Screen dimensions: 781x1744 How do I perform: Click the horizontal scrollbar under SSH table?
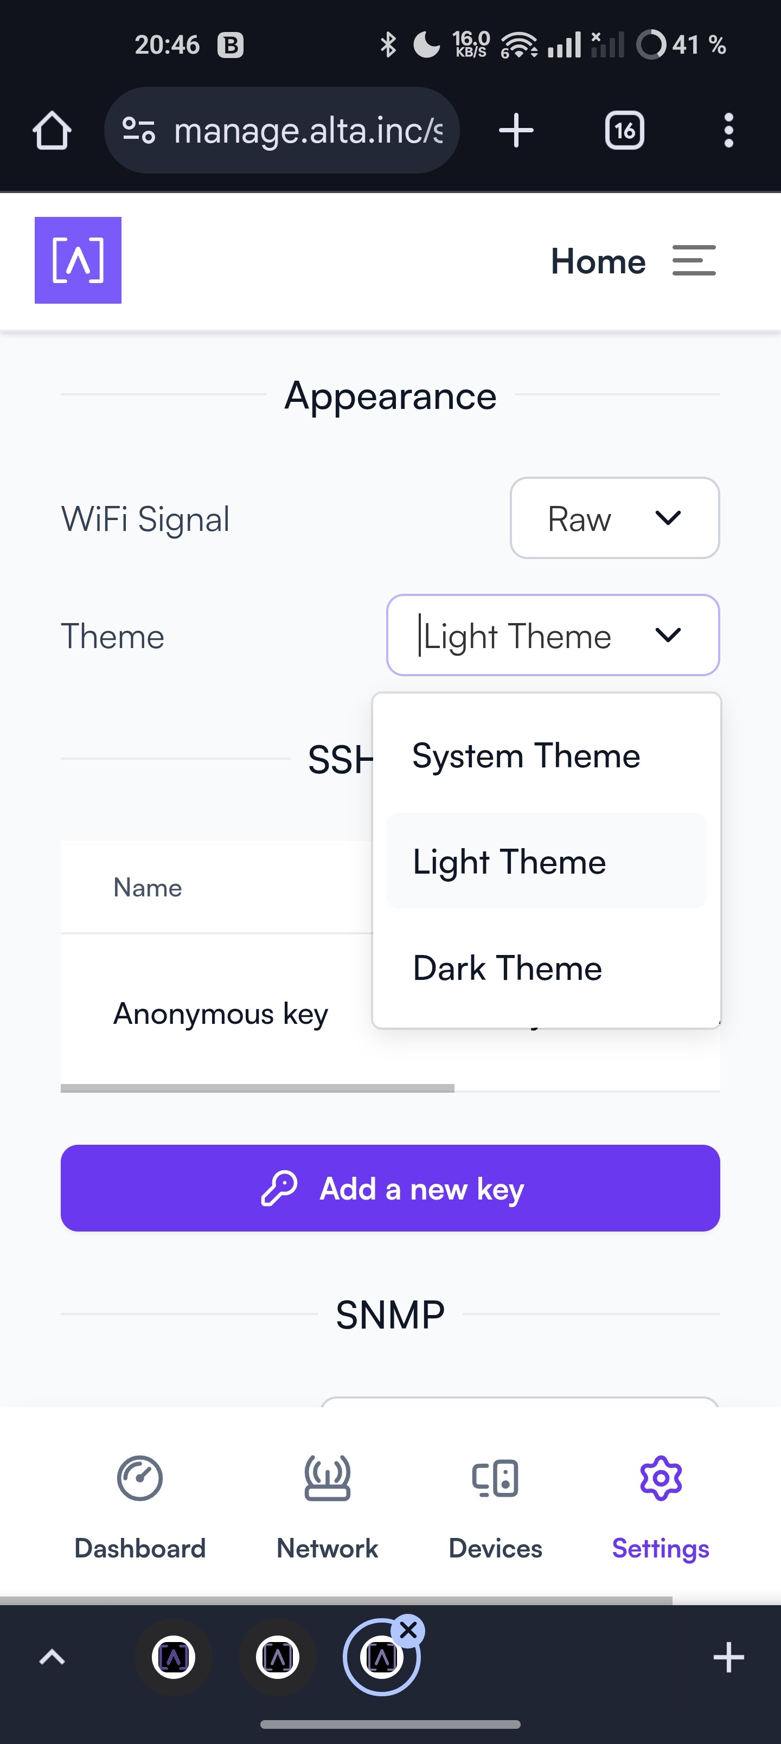(258, 1088)
